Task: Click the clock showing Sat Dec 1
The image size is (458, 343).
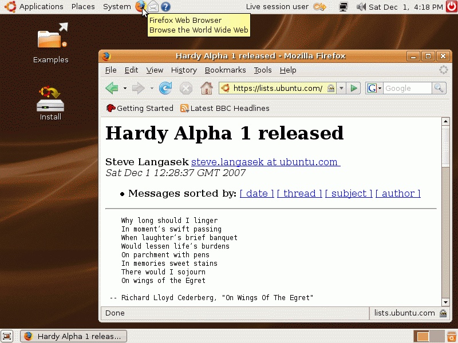Action: [406, 7]
